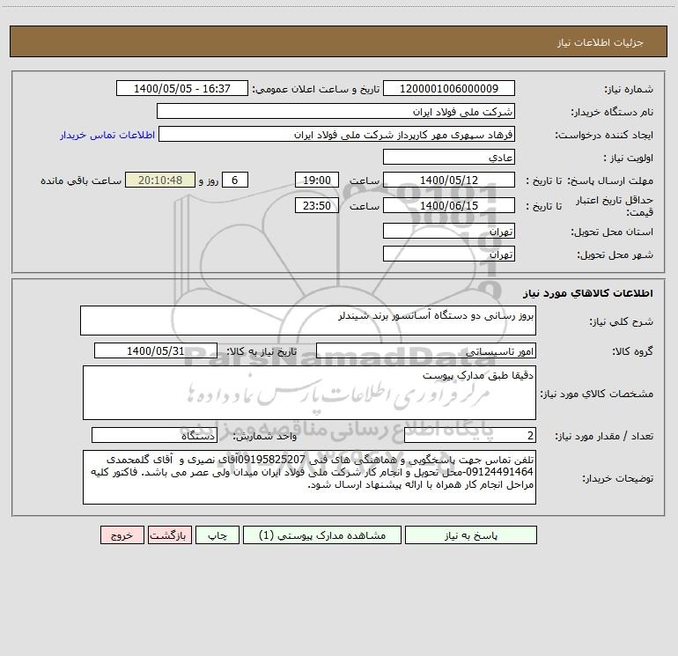Select the شماره نیاز field 1200001006000009
This screenshot has width=678, height=656.
(449, 88)
